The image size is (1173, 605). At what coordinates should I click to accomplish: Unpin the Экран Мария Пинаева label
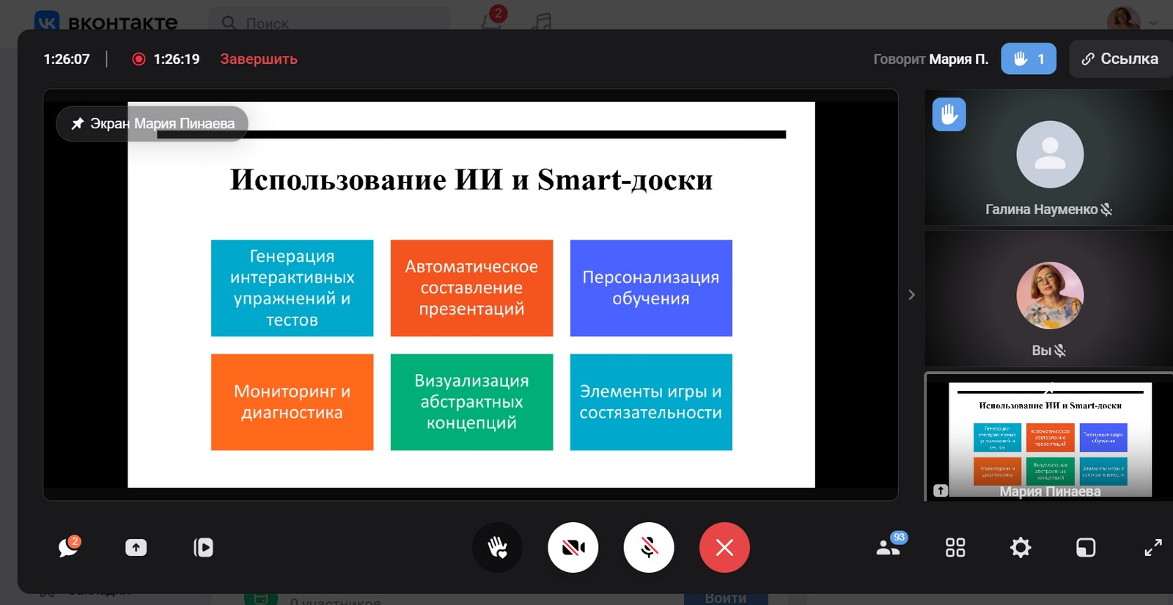tap(78, 123)
